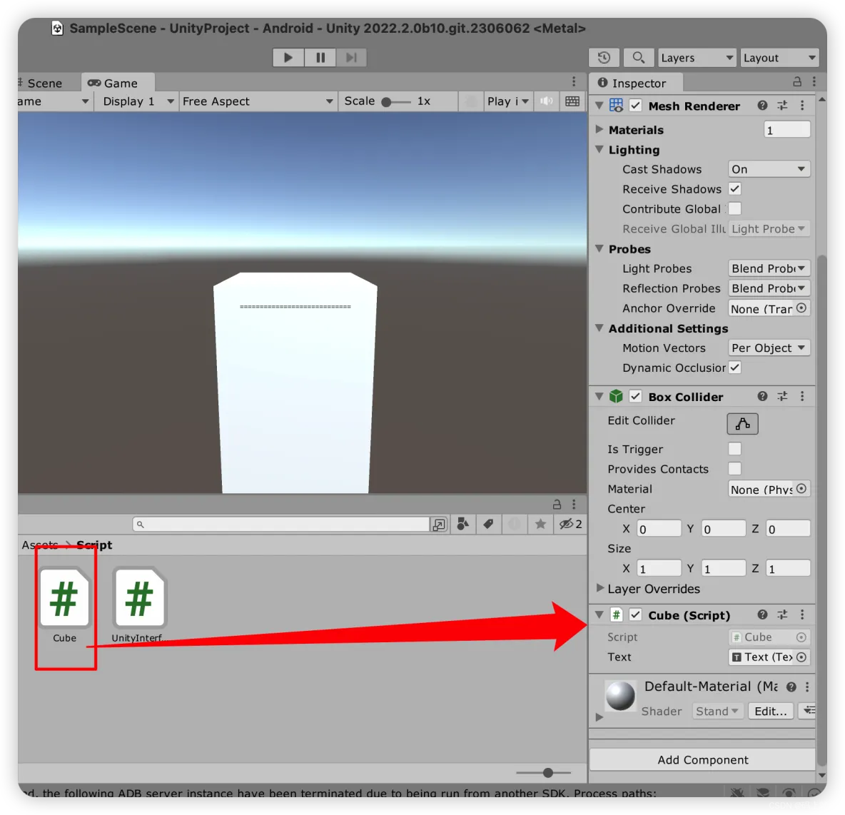Start Play mode with the Play button
845x815 pixels.
pyautogui.click(x=288, y=57)
